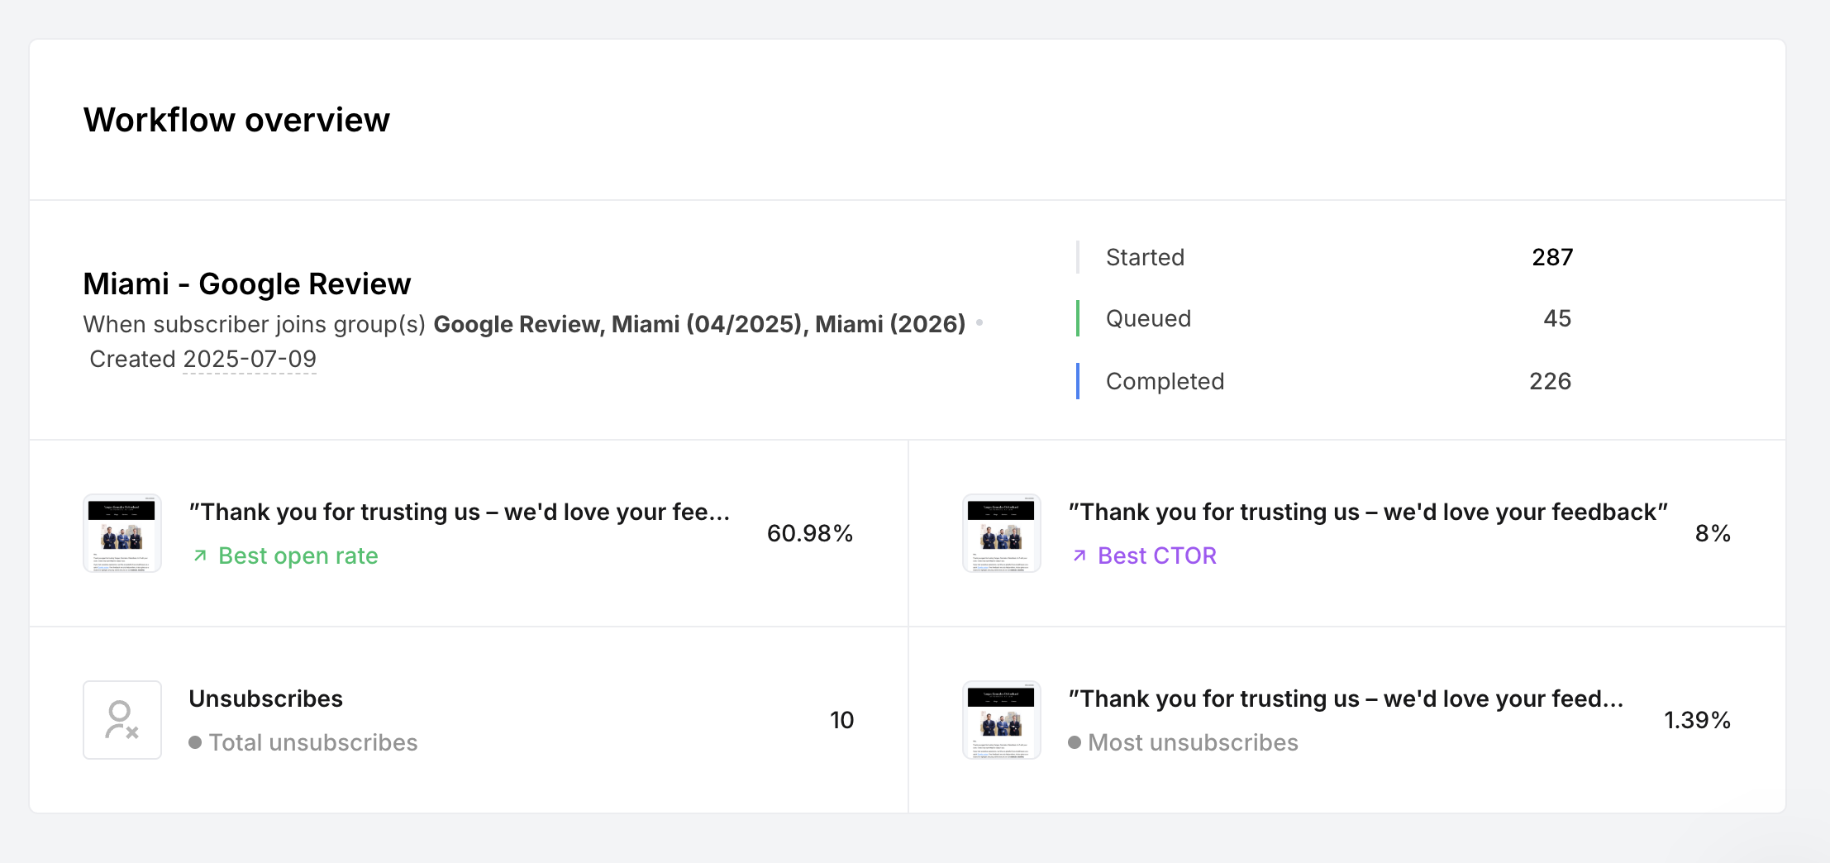Click the unsubscribes person-with-x icon
Image resolution: width=1830 pixels, height=863 pixels.
click(122, 720)
